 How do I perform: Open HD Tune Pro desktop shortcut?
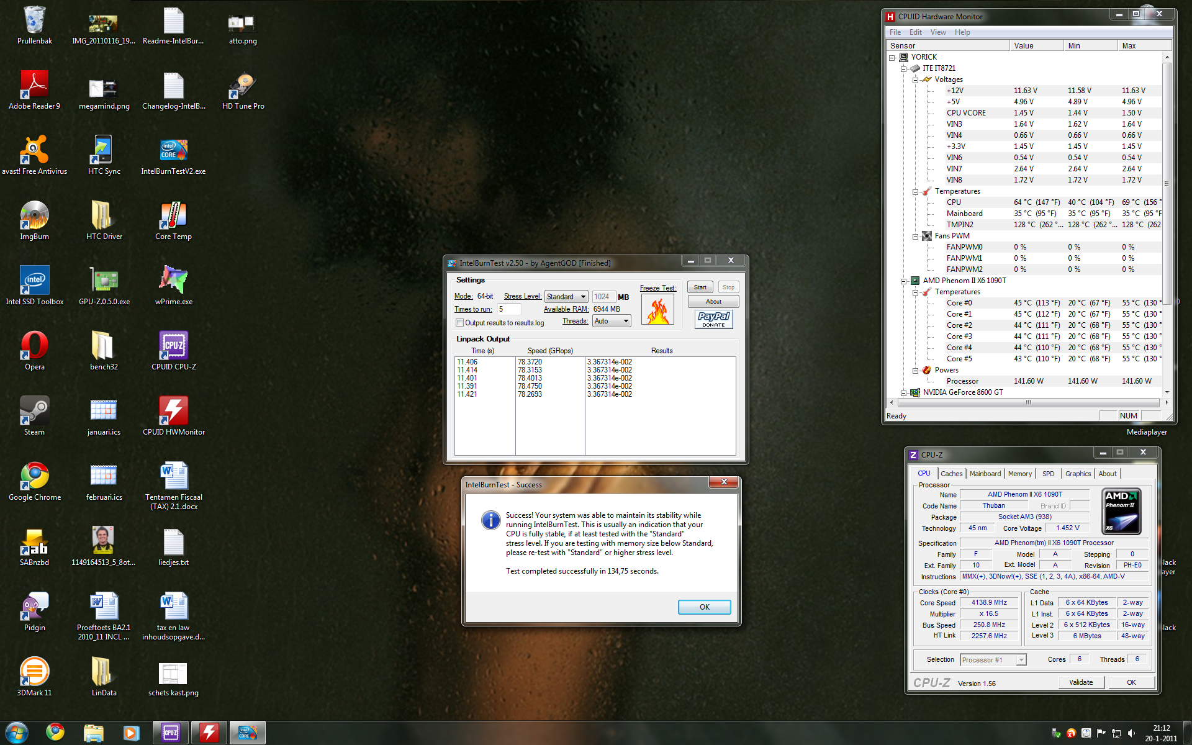point(243,90)
